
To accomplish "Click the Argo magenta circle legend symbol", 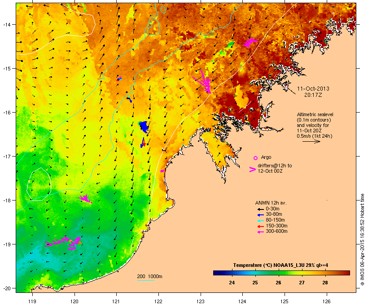I will coord(256,158).
